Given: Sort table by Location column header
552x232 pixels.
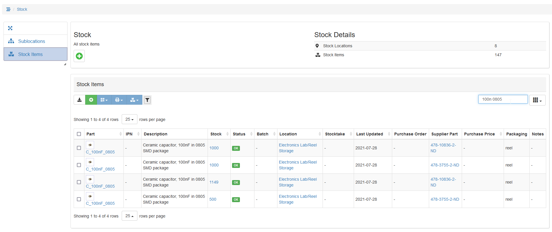Looking at the screenshot, I should [288, 134].
